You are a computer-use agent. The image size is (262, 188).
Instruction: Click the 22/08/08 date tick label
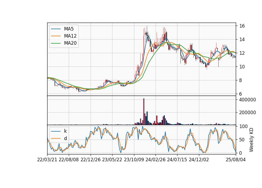coord(69,160)
